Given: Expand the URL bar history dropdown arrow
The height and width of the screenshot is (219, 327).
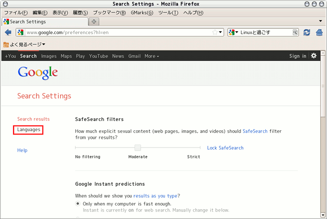Looking at the screenshot, I should 221,33.
